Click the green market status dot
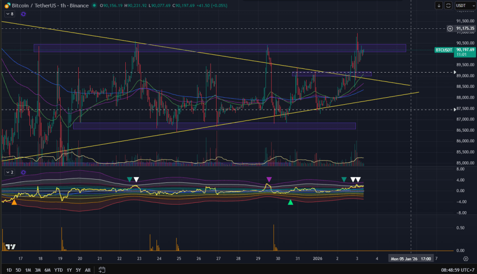This screenshot has height=274, width=477. tap(95, 6)
